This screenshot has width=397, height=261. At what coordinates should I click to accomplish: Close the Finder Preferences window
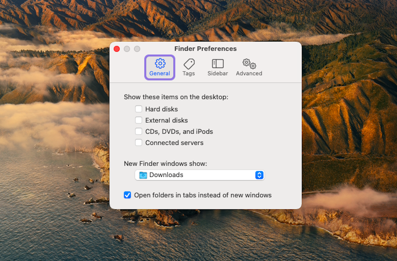point(117,49)
